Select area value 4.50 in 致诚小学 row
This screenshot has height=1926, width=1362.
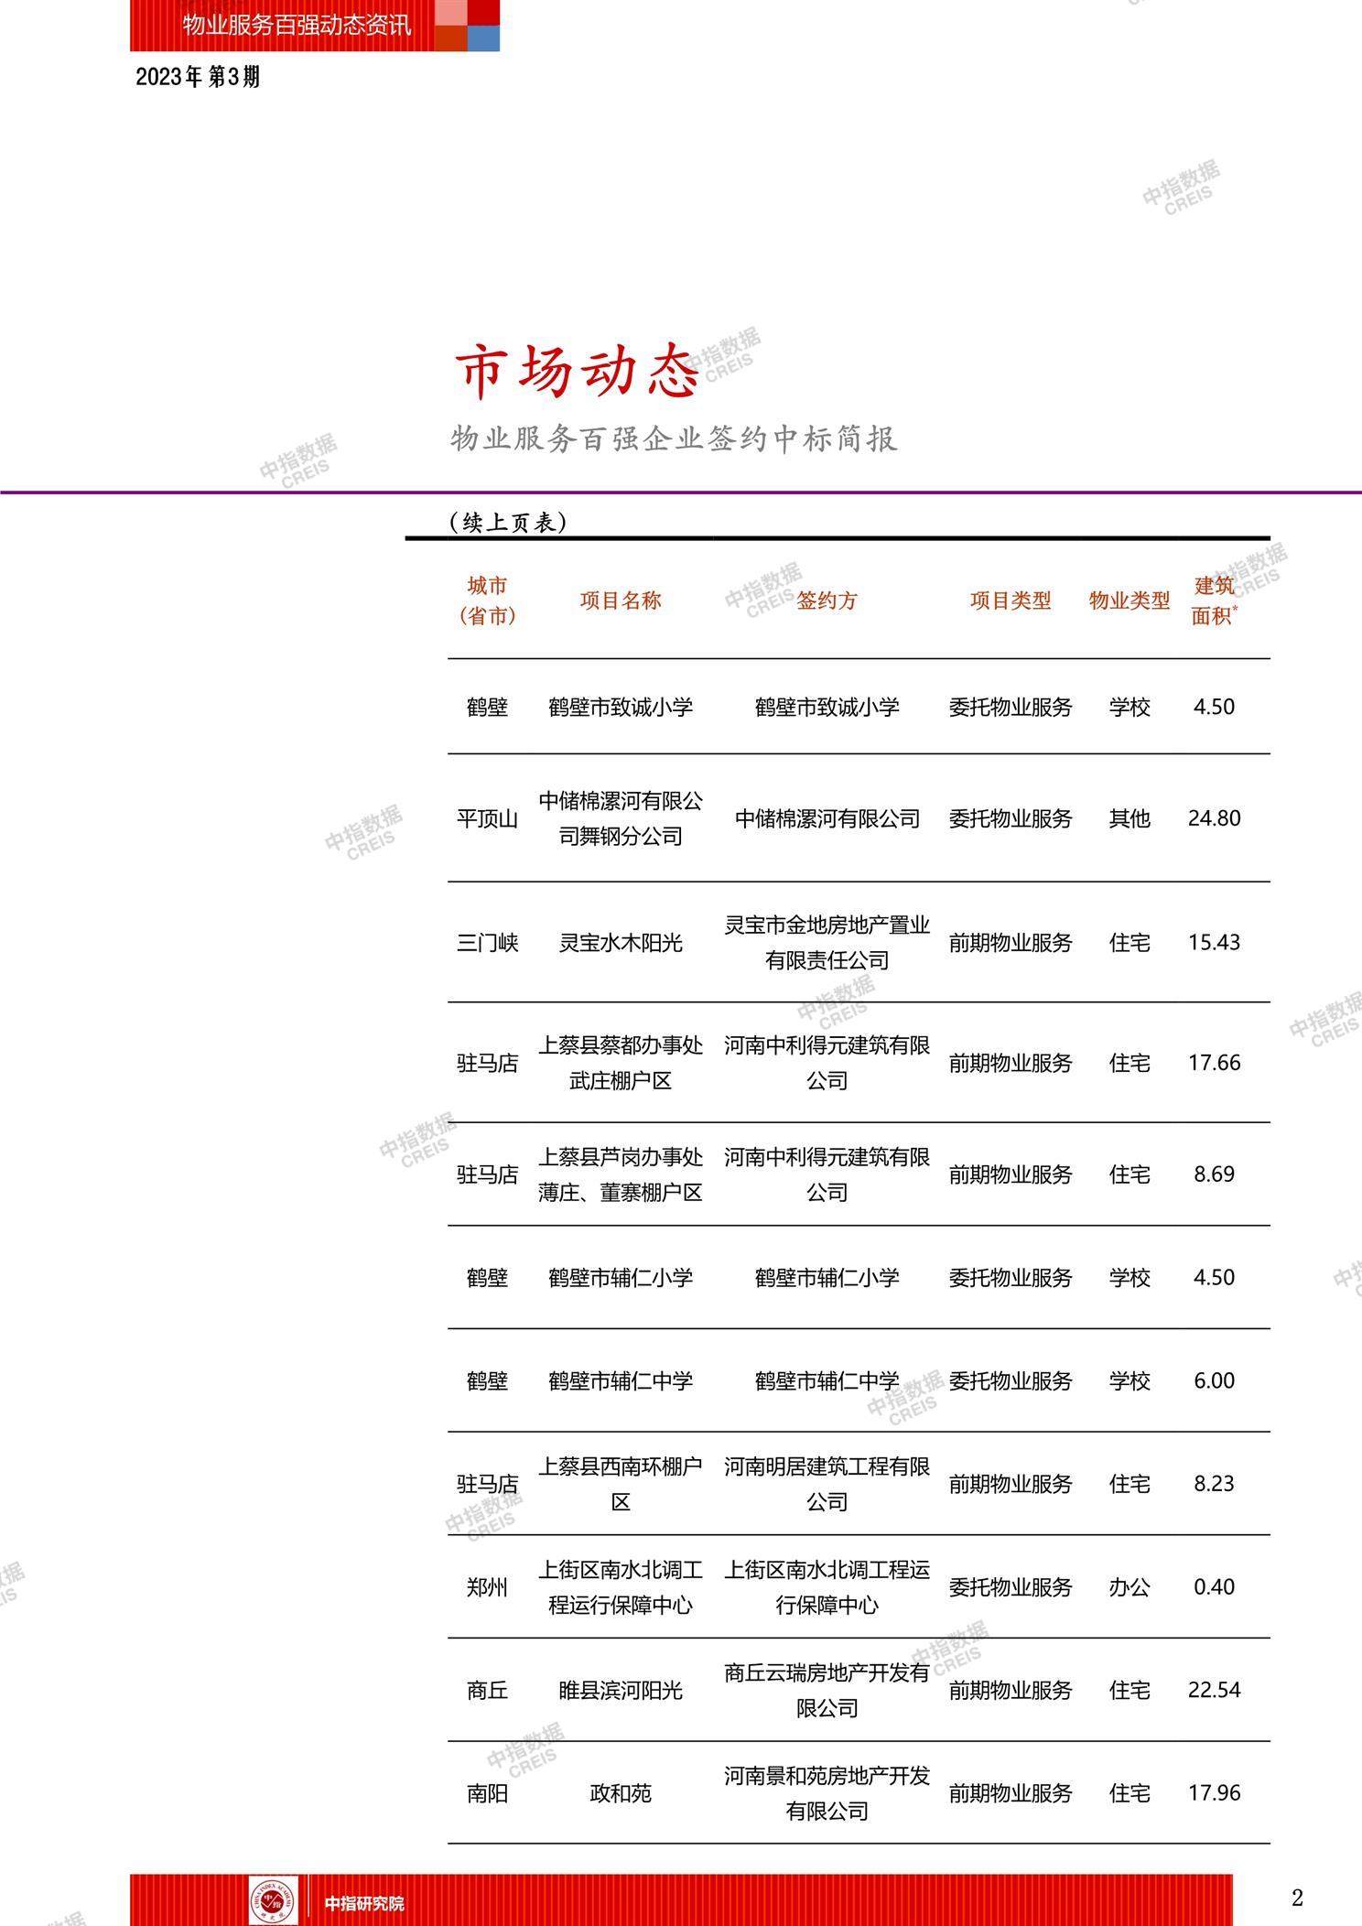(1215, 708)
